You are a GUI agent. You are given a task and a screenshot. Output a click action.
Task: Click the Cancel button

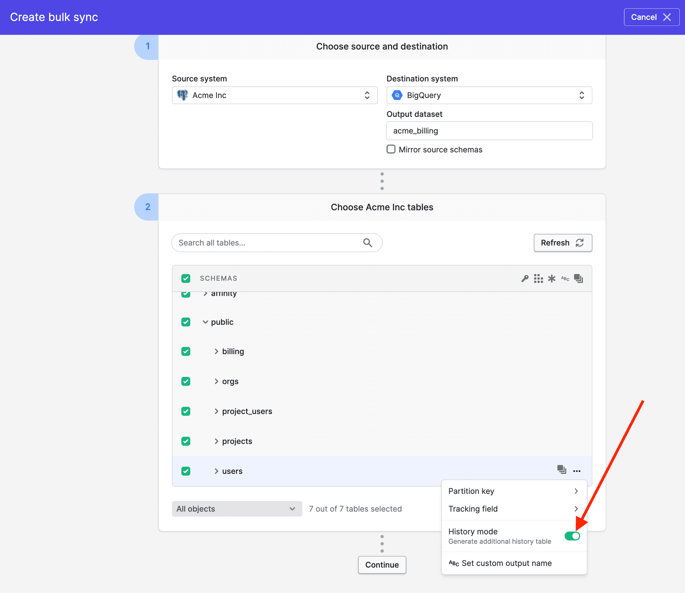coord(651,17)
